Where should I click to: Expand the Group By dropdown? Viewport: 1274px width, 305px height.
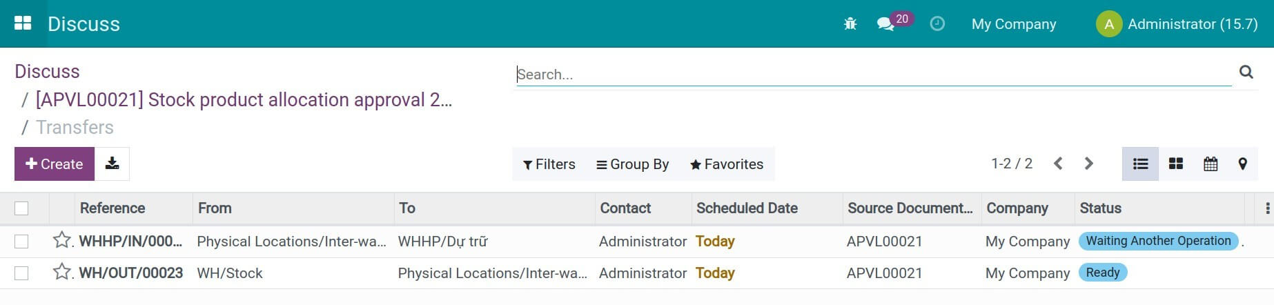[x=633, y=164]
